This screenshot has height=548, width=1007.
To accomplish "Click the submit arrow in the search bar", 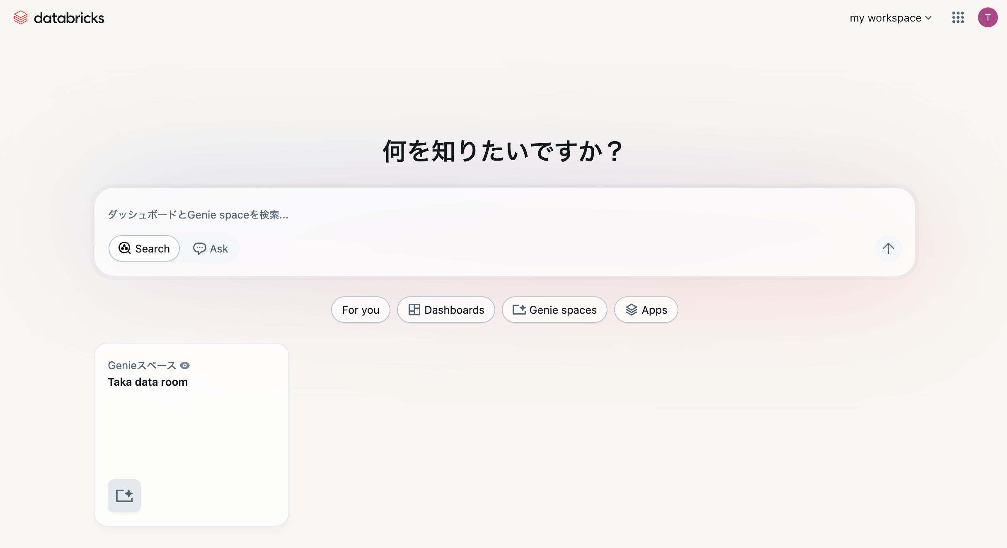I will pyautogui.click(x=888, y=248).
